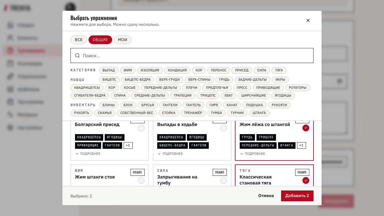Uncheck Жим лёжа со штангой exercise

(306, 128)
